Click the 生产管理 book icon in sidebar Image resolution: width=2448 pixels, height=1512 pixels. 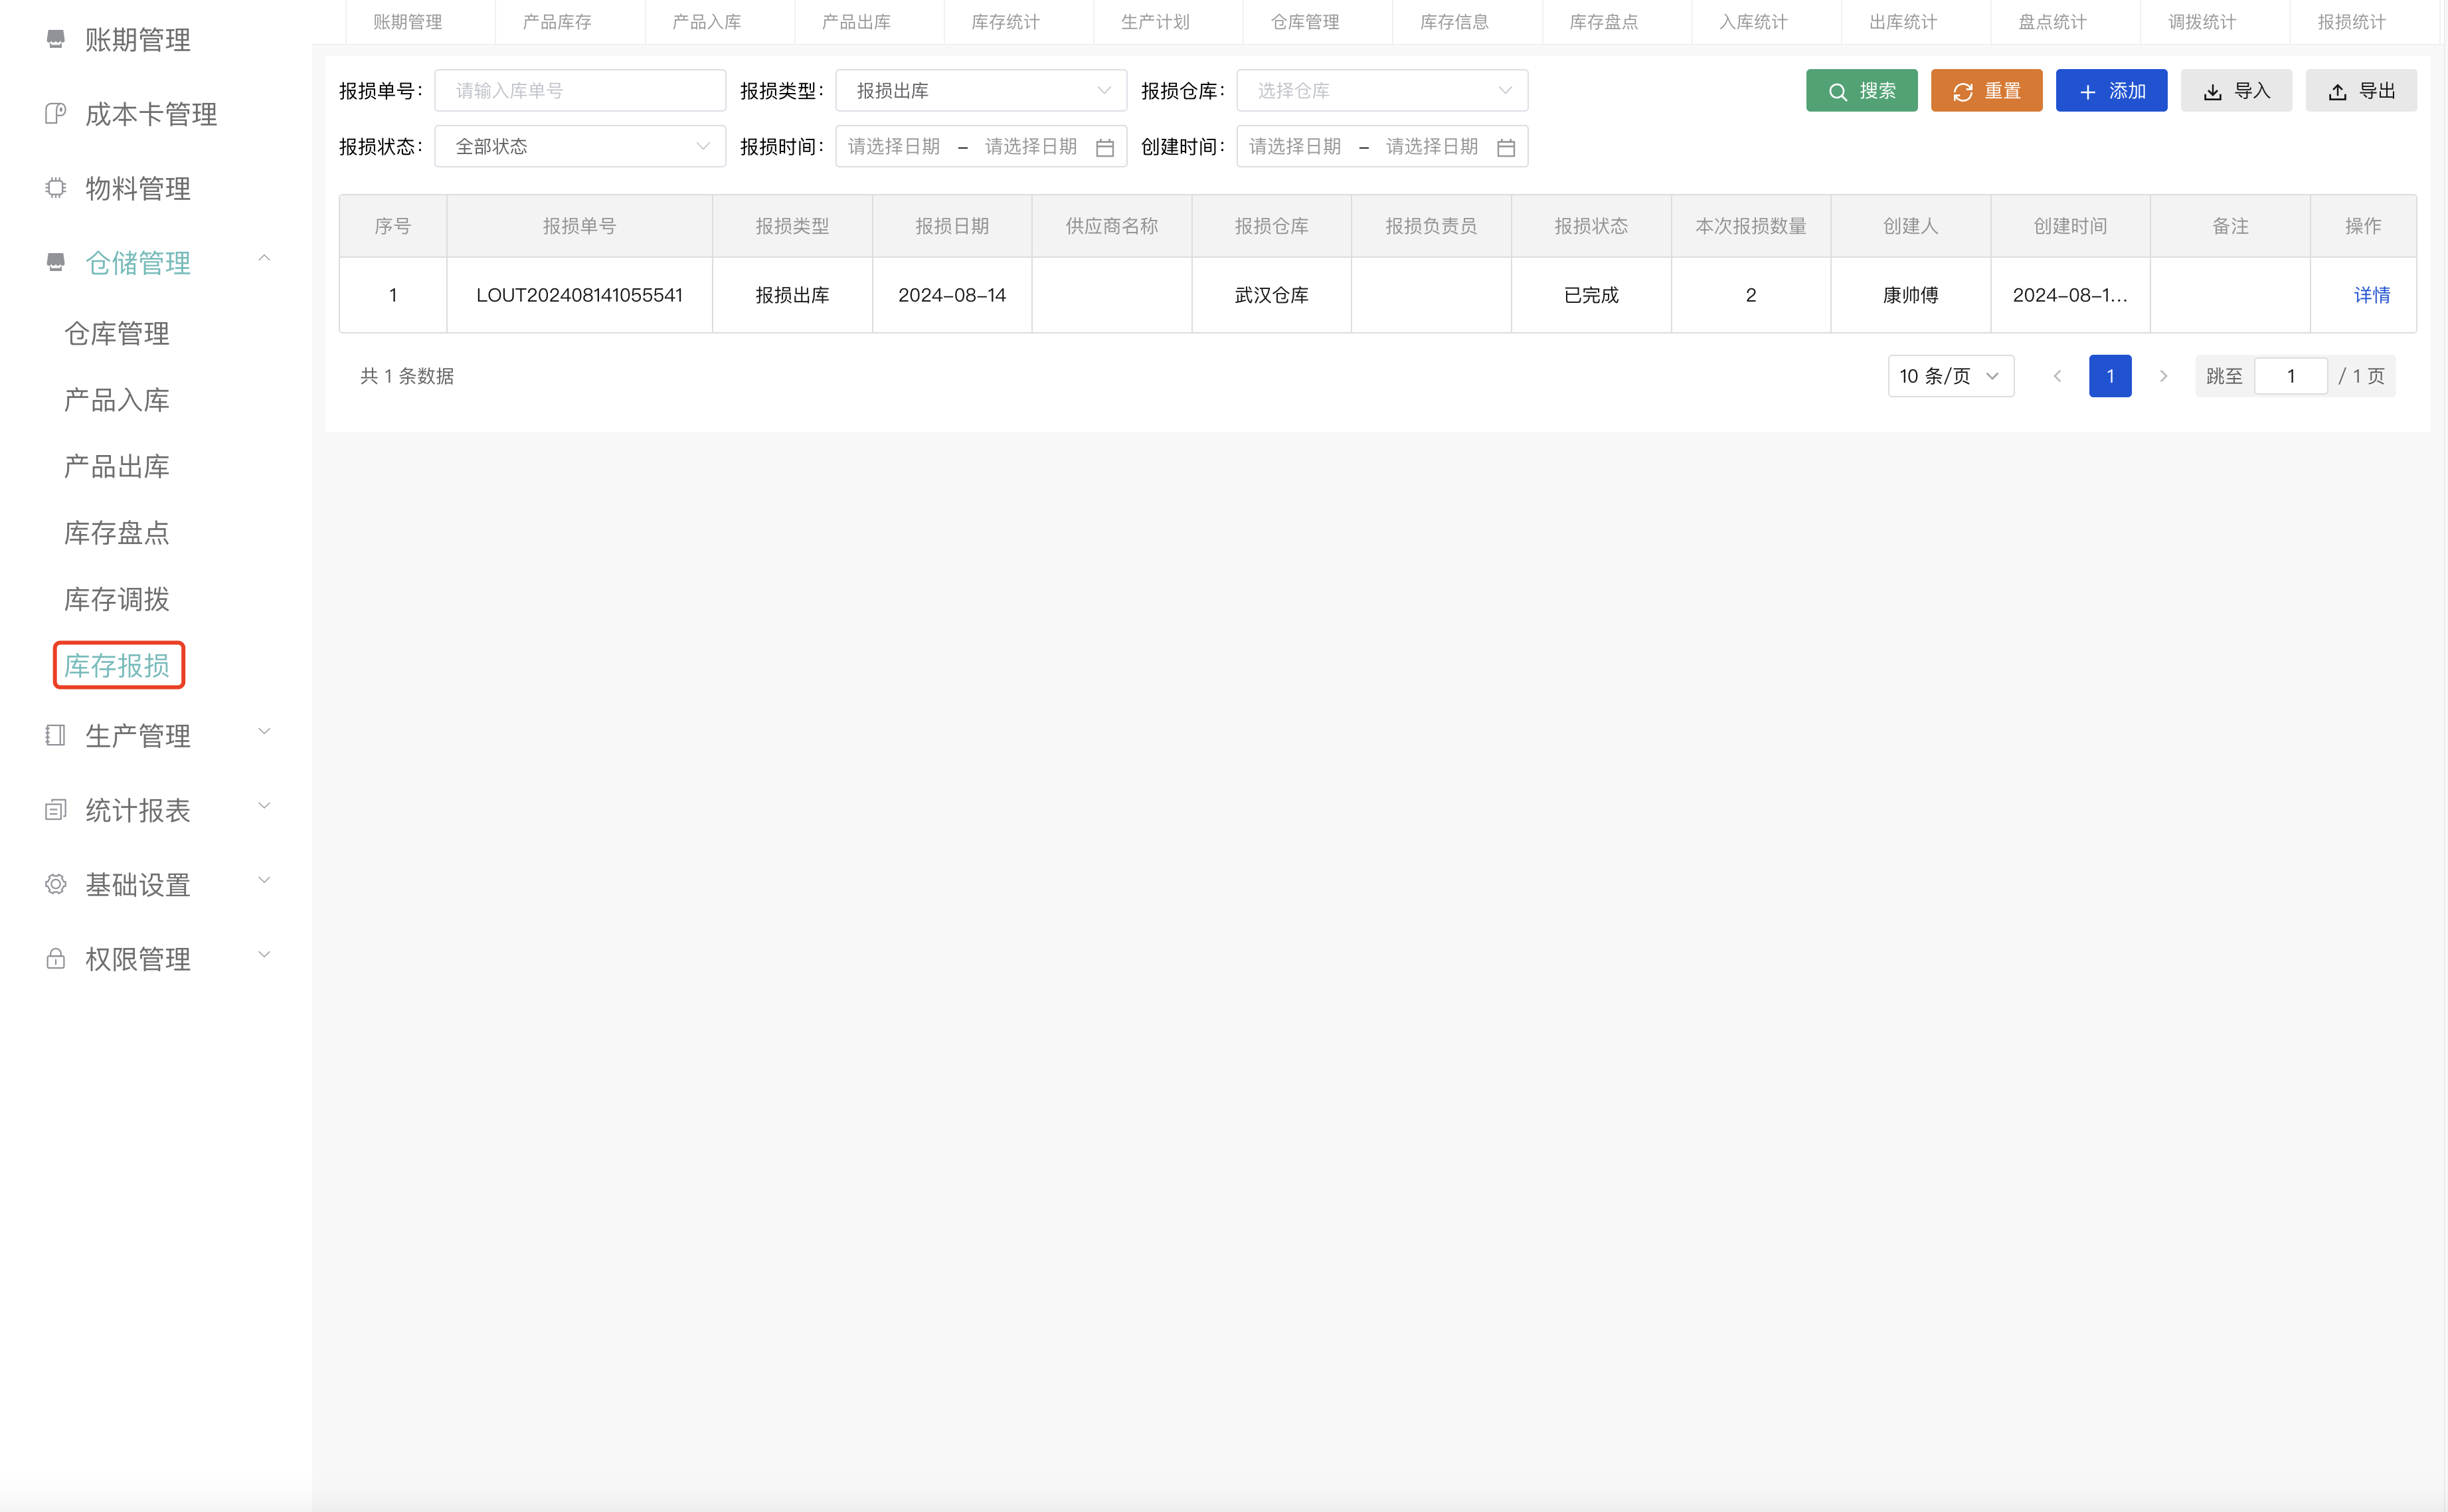point(55,736)
